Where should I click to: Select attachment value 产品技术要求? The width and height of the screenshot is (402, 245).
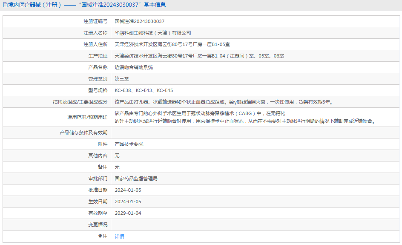coord(129,144)
